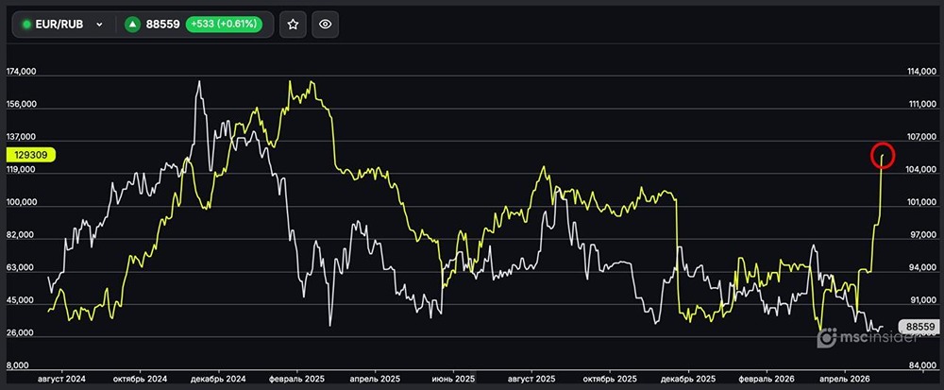Select the yellow 129309 left axis label
This screenshot has height=390, width=944.
click(x=32, y=154)
